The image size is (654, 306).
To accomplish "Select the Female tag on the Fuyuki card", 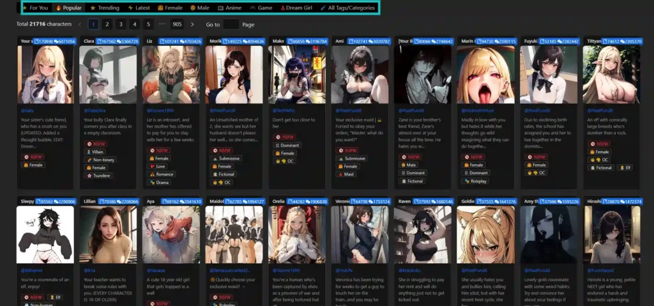I will pos(536,165).
